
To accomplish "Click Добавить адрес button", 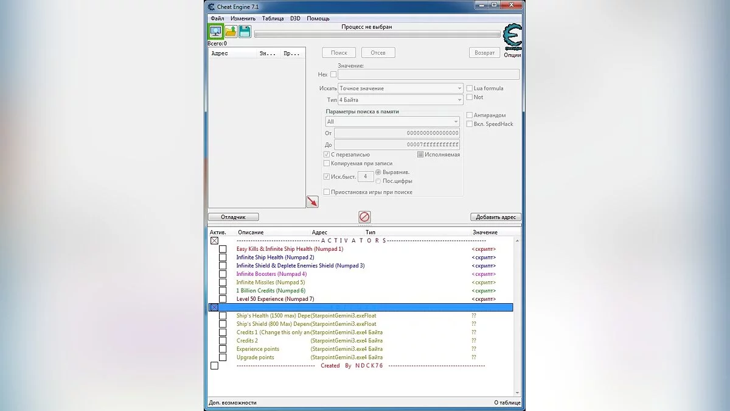I will pyautogui.click(x=496, y=217).
